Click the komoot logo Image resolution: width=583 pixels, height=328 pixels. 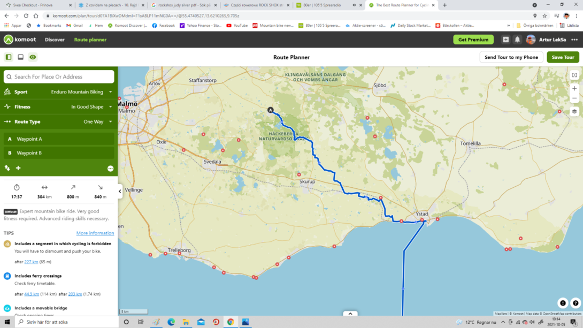(x=20, y=40)
